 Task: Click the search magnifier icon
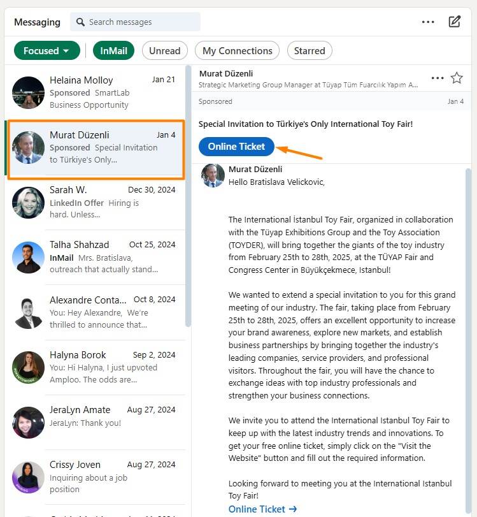point(80,22)
